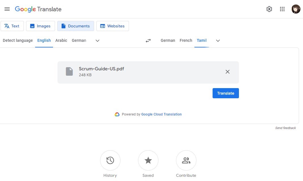Switch to Text translation mode
The image size is (303, 181).
pyautogui.click(x=12, y=26)
